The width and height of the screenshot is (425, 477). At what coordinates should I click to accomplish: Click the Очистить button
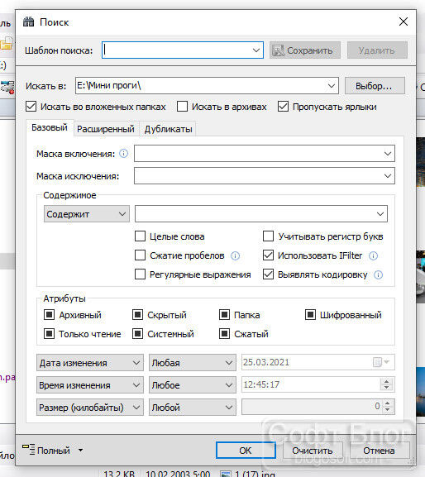point(313,451)
